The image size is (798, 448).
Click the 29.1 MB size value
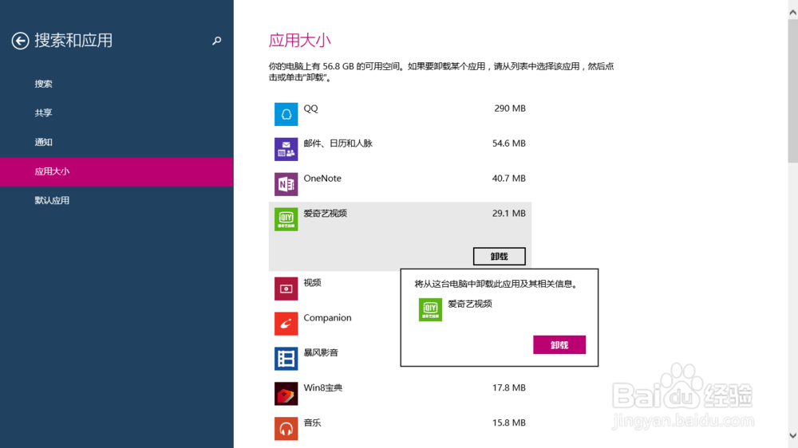point(509,214)
